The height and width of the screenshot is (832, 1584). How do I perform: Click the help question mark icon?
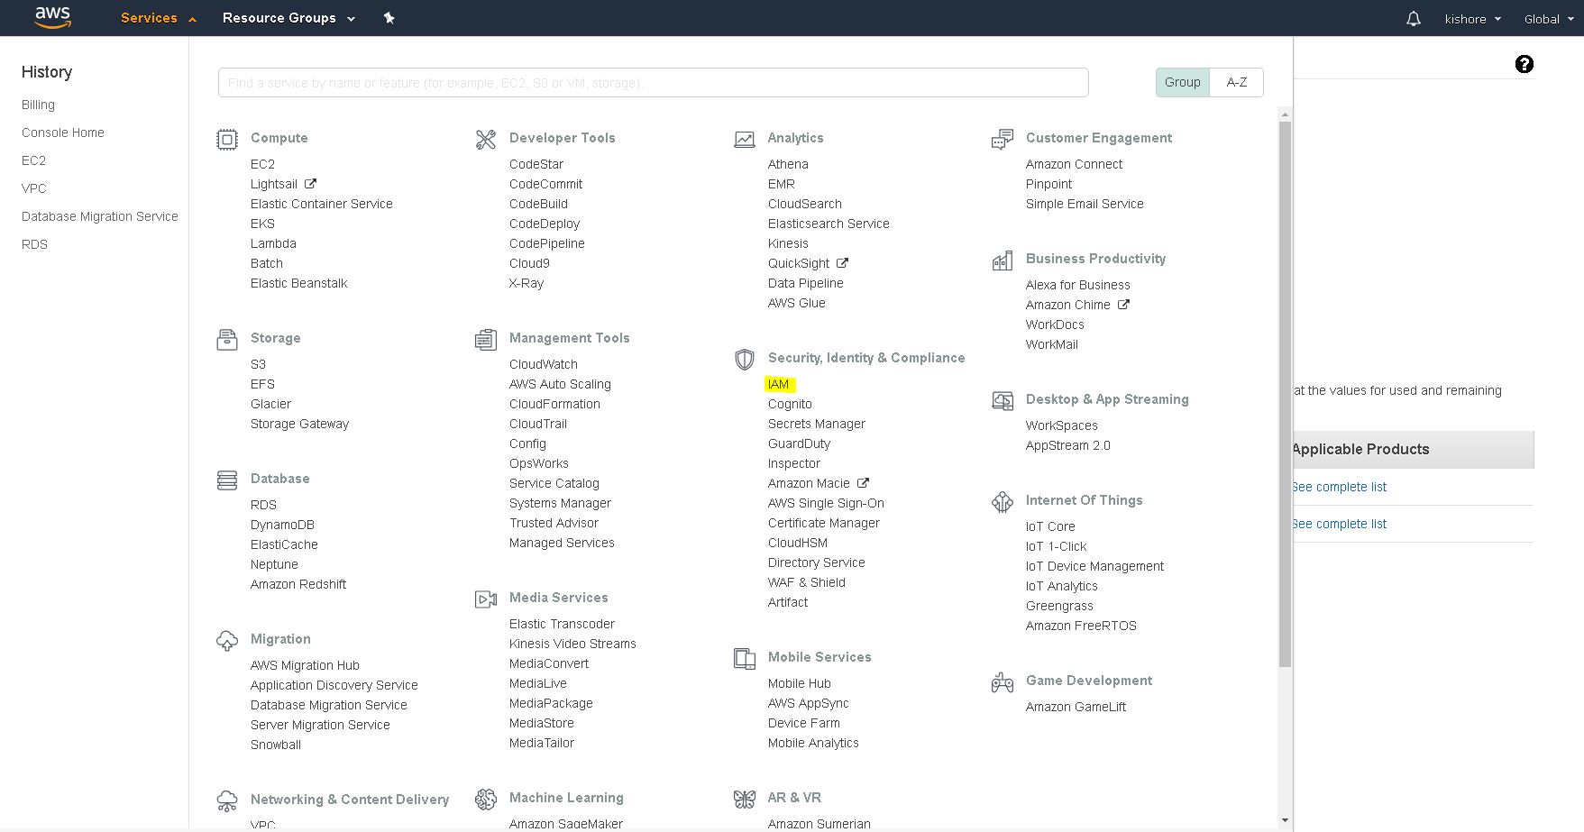[x=1524, y=64]
